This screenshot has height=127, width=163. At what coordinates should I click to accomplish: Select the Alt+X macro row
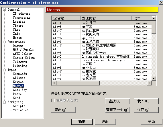click(102, 75)
